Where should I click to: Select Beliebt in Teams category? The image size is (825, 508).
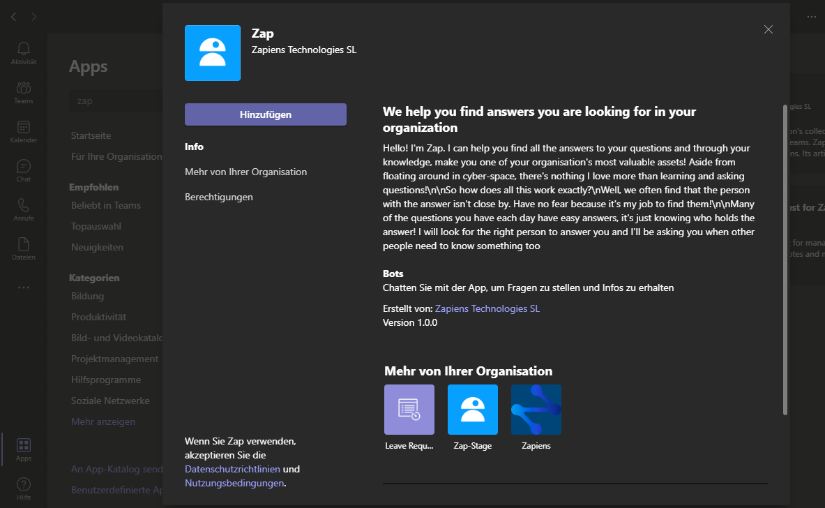click(106, 205)
